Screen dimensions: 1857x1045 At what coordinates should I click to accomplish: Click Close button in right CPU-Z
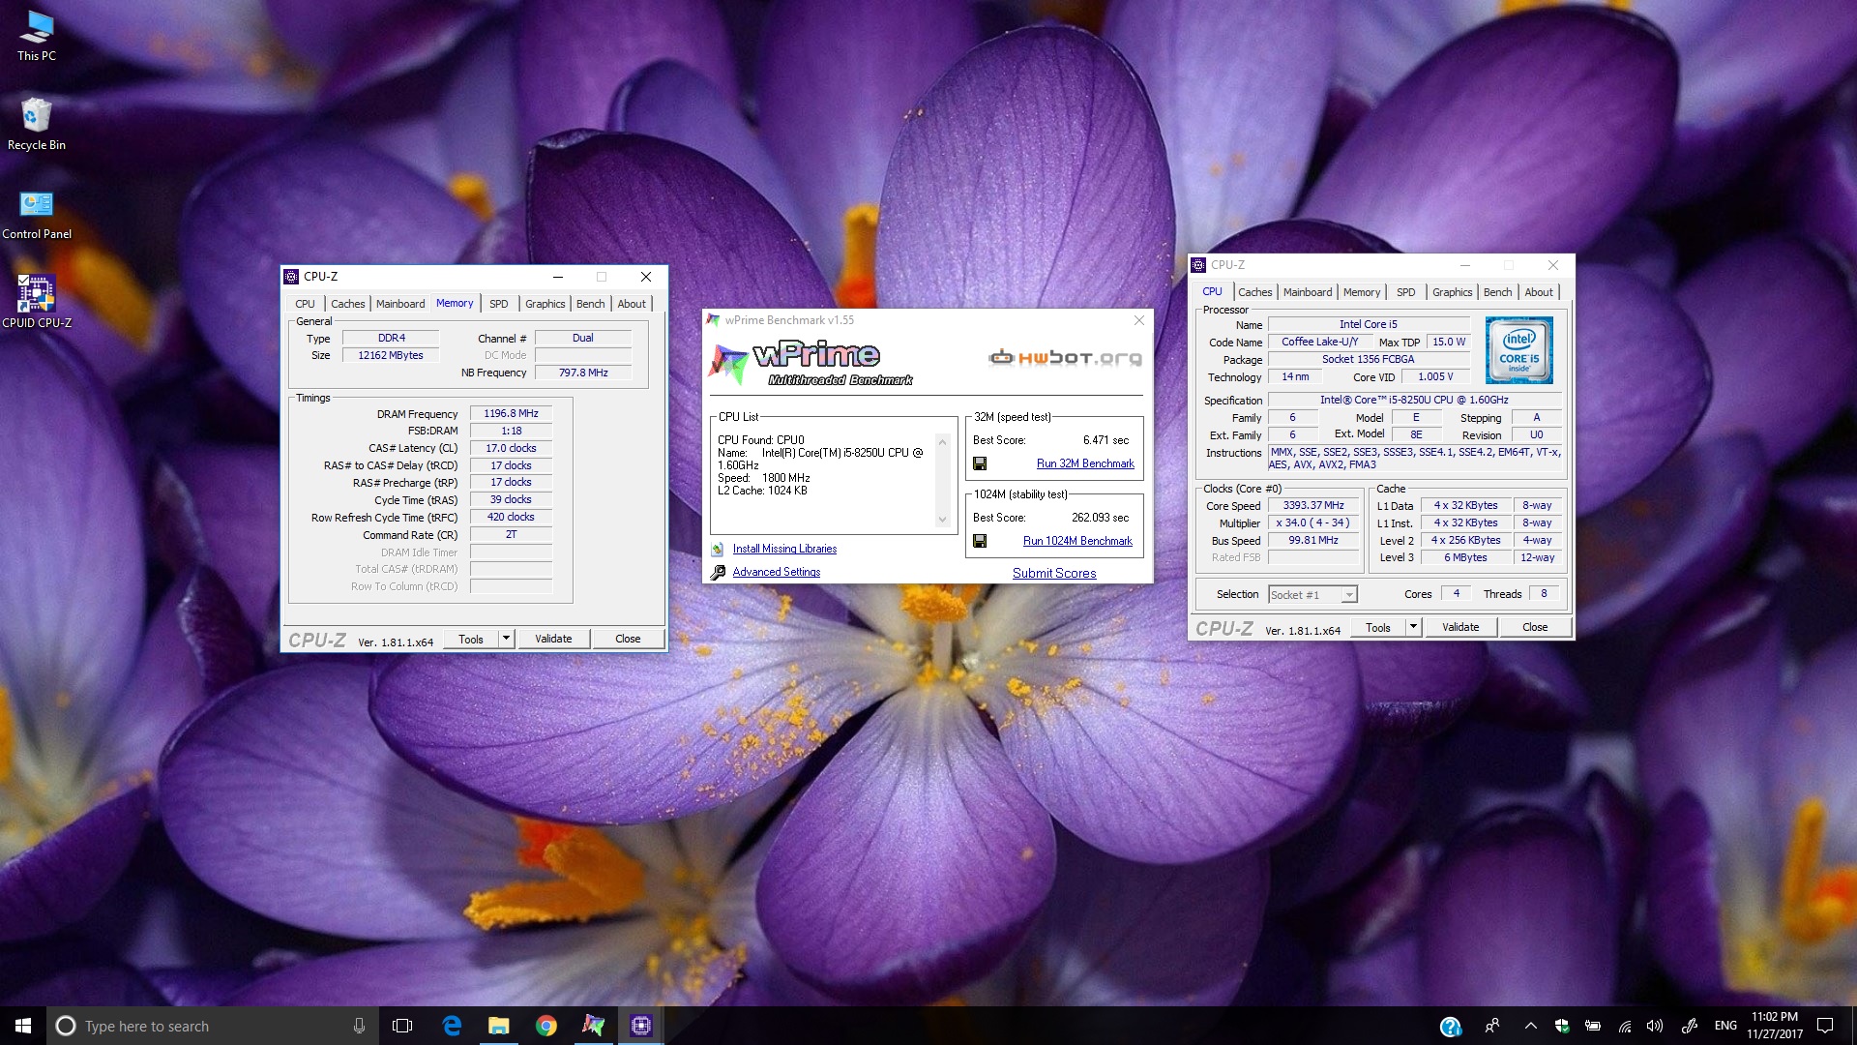(x=1535, y=627)
